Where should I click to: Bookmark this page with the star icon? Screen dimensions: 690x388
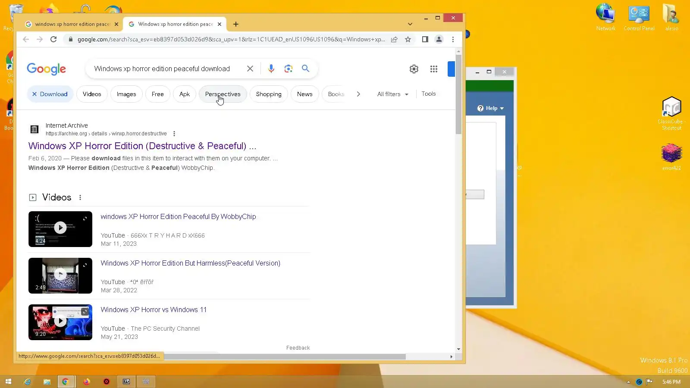pos(408,39)
